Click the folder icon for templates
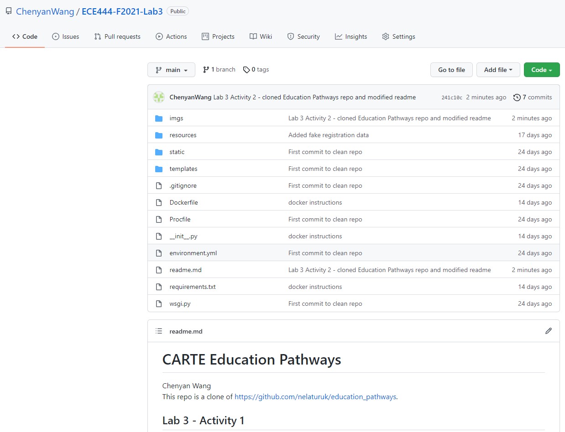The image size is (565, 432). coord(159,169)
